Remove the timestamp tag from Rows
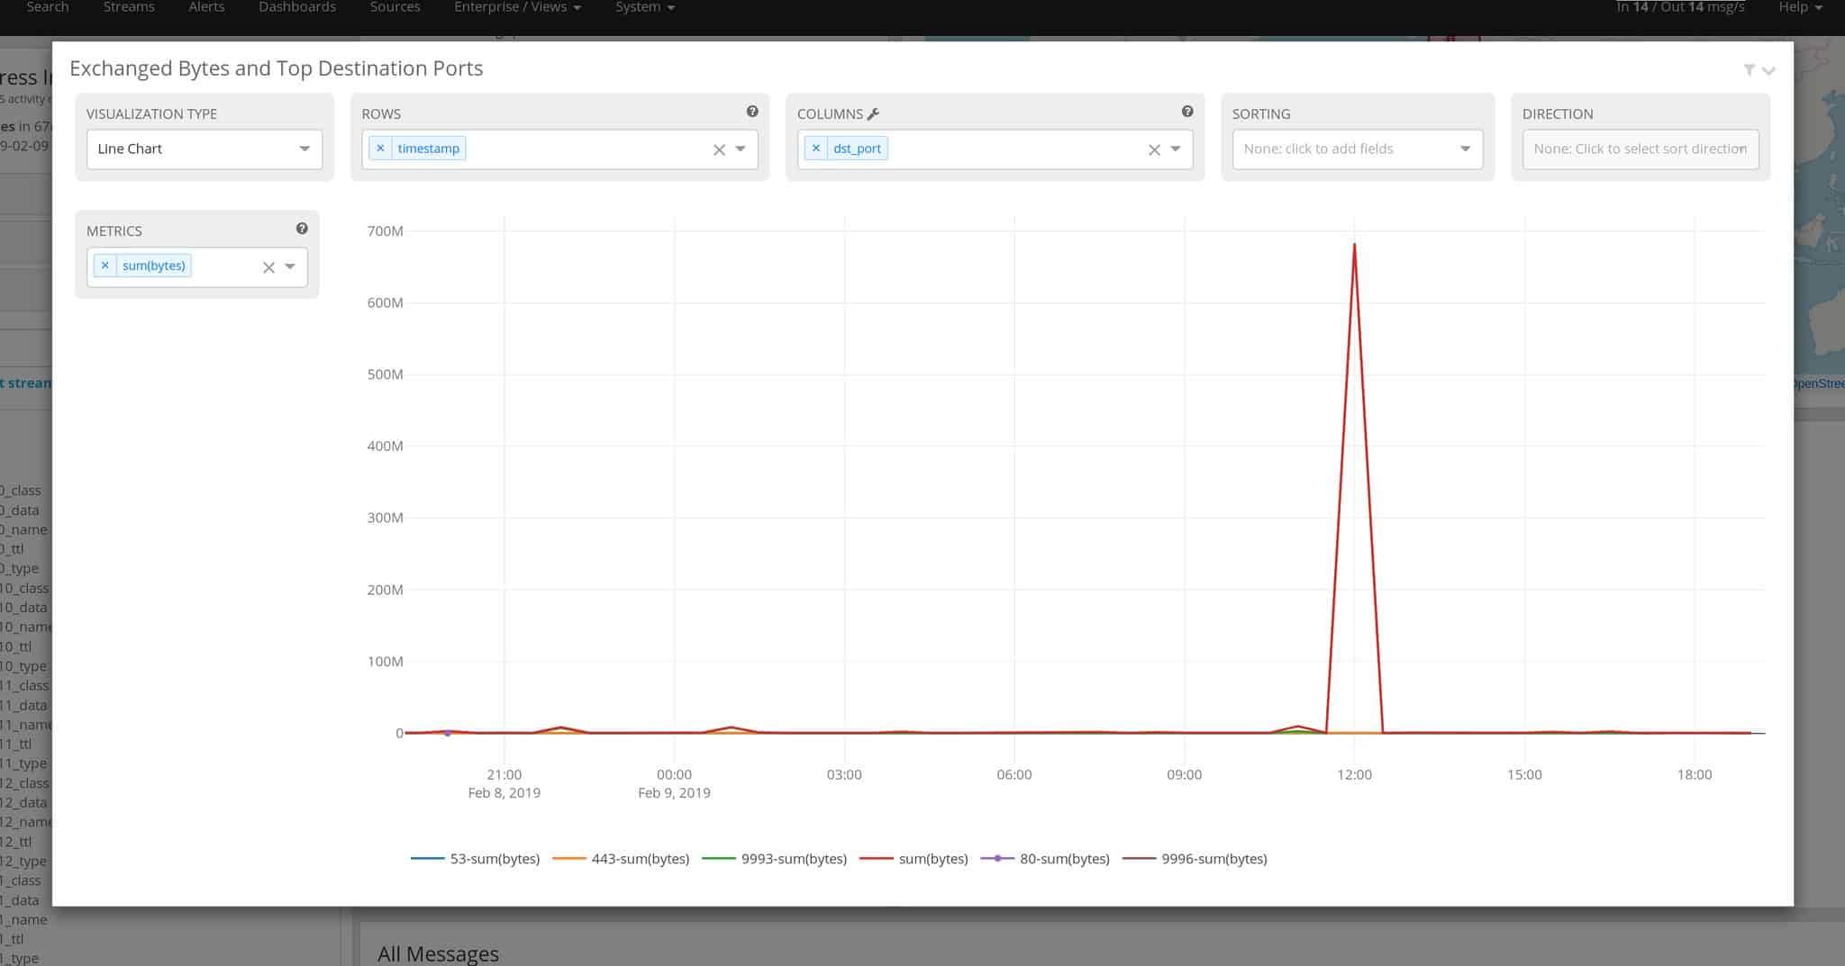 pos(380,149)
